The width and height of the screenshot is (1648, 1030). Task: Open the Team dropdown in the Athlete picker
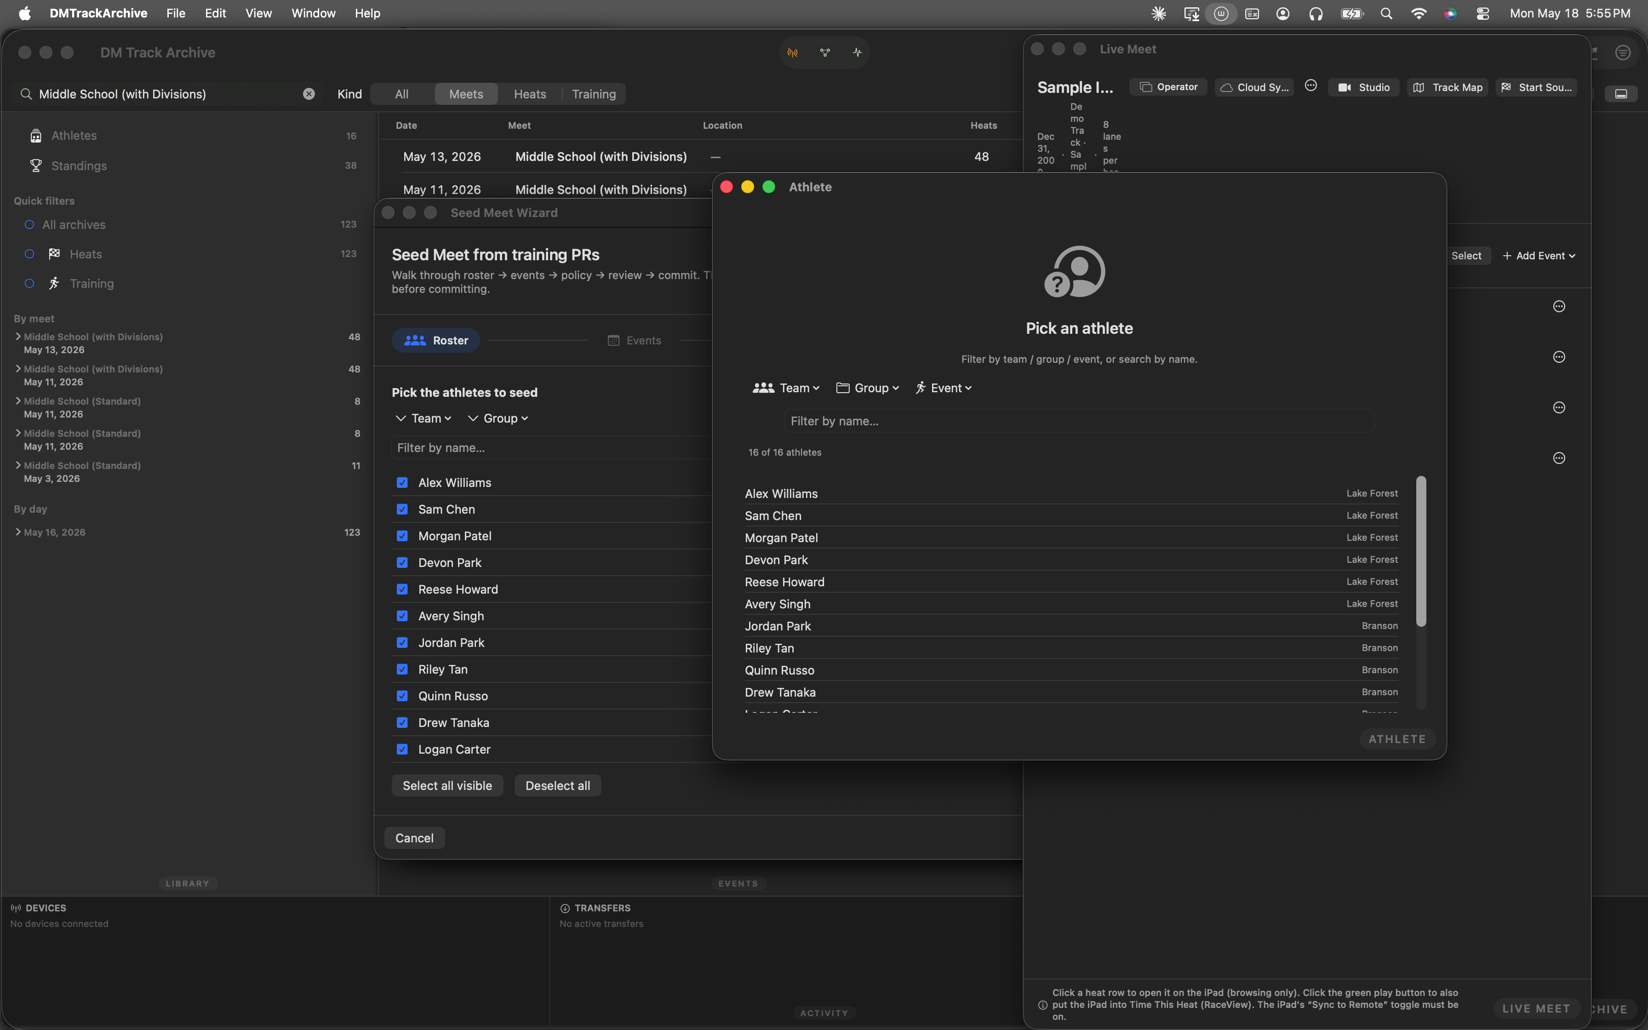click(x=786, y=388)
